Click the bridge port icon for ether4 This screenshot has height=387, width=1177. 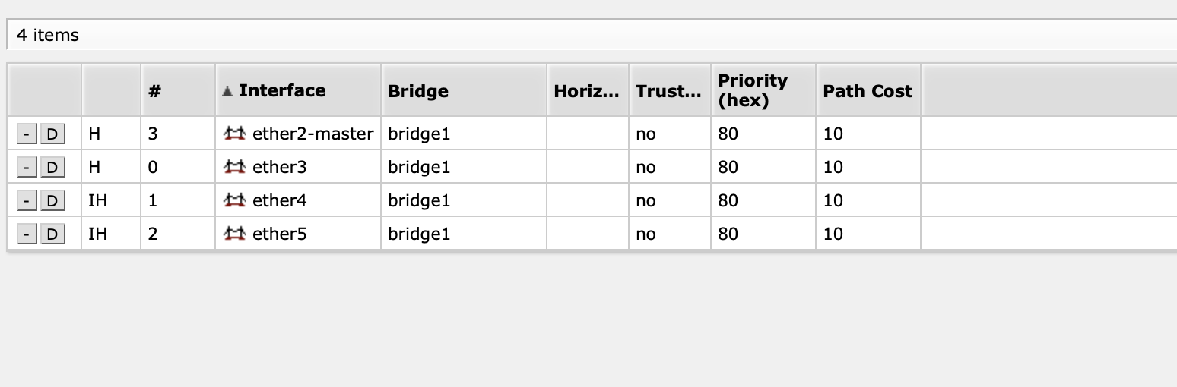[x=235, y=200]
